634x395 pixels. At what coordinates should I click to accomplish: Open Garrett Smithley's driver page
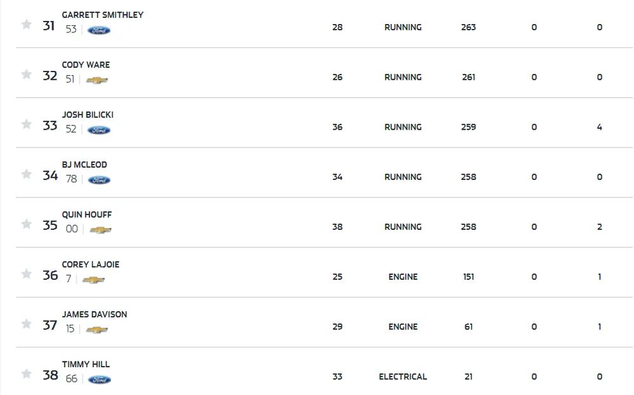tap(103, 15)
